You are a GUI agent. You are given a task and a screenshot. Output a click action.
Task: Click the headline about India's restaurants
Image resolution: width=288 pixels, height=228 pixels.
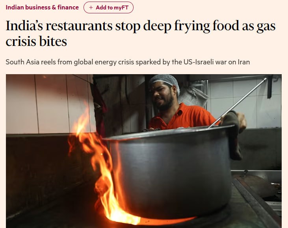tap(141, 33)
